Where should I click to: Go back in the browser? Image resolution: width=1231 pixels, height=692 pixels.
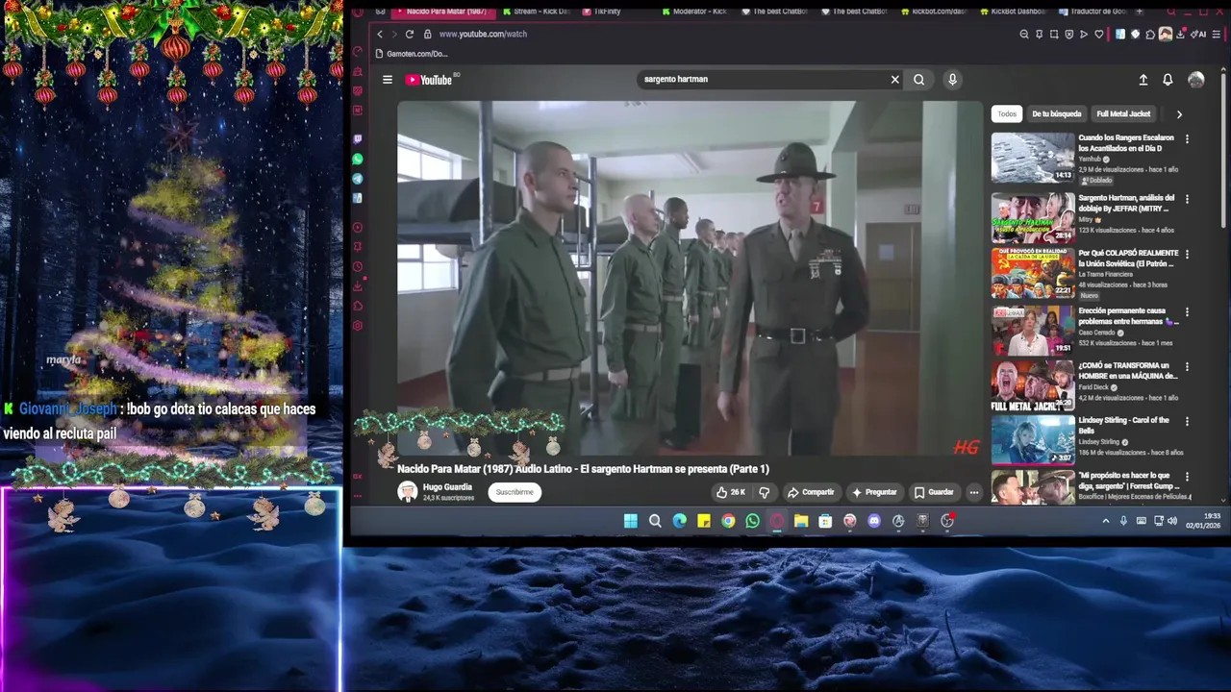coord(380,34)
